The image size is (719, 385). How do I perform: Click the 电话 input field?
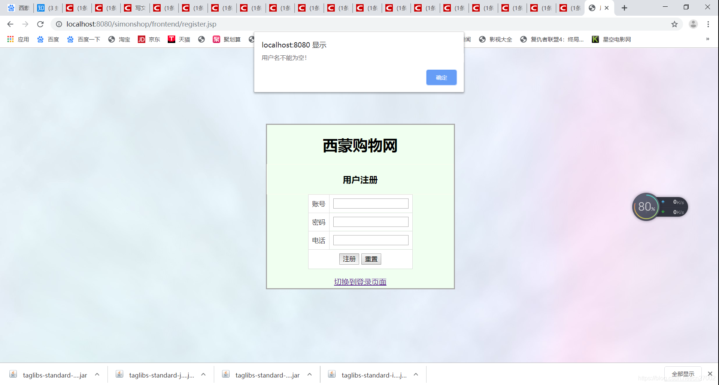point(371,240)
